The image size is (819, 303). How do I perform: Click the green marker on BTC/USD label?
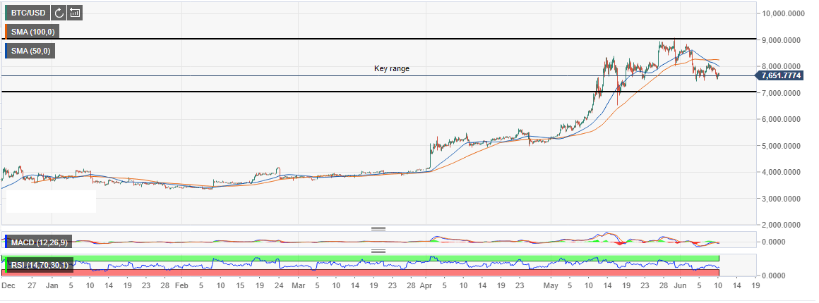[5, 13]
